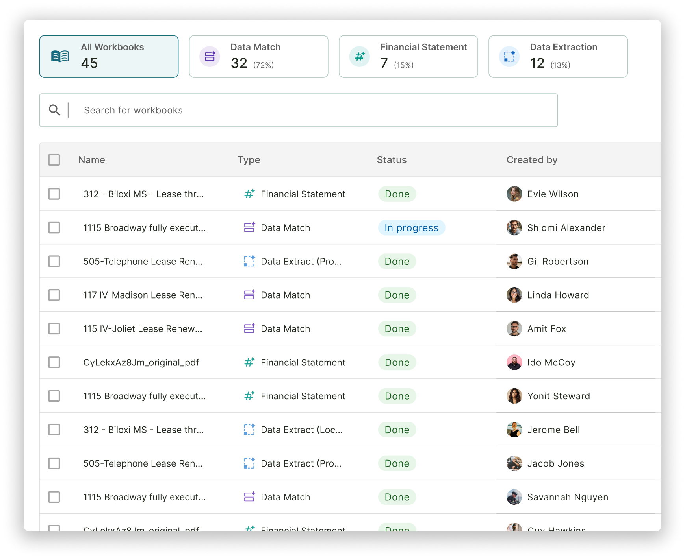685x559 pixels.
Task: Tick the checkbox for Savannah Nguyen's workbook
Action: 54,497
